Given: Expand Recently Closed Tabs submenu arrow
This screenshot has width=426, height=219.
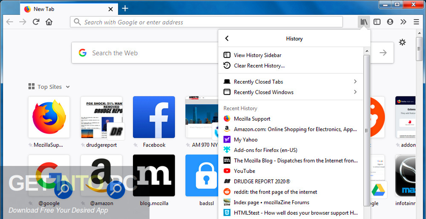Looking at the screenshot, I should 355,81.
